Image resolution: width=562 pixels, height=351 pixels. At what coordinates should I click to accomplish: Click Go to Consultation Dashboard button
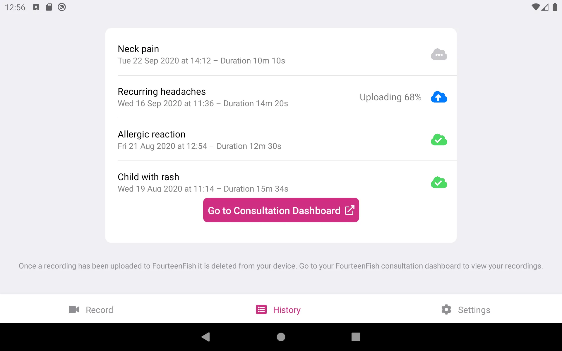(x=281, y=210)
